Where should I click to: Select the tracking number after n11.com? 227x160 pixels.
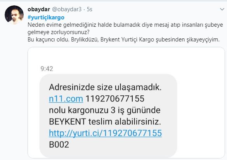[x=115, y=99]
